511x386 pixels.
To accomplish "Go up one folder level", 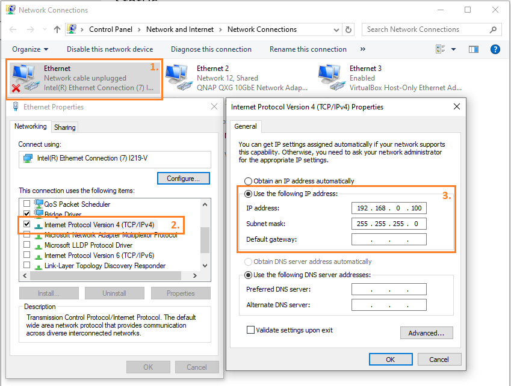I will (x=57, y=29).
